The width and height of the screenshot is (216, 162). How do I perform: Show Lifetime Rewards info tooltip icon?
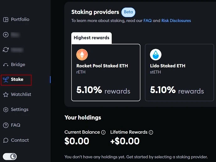[x=151, y=132]
